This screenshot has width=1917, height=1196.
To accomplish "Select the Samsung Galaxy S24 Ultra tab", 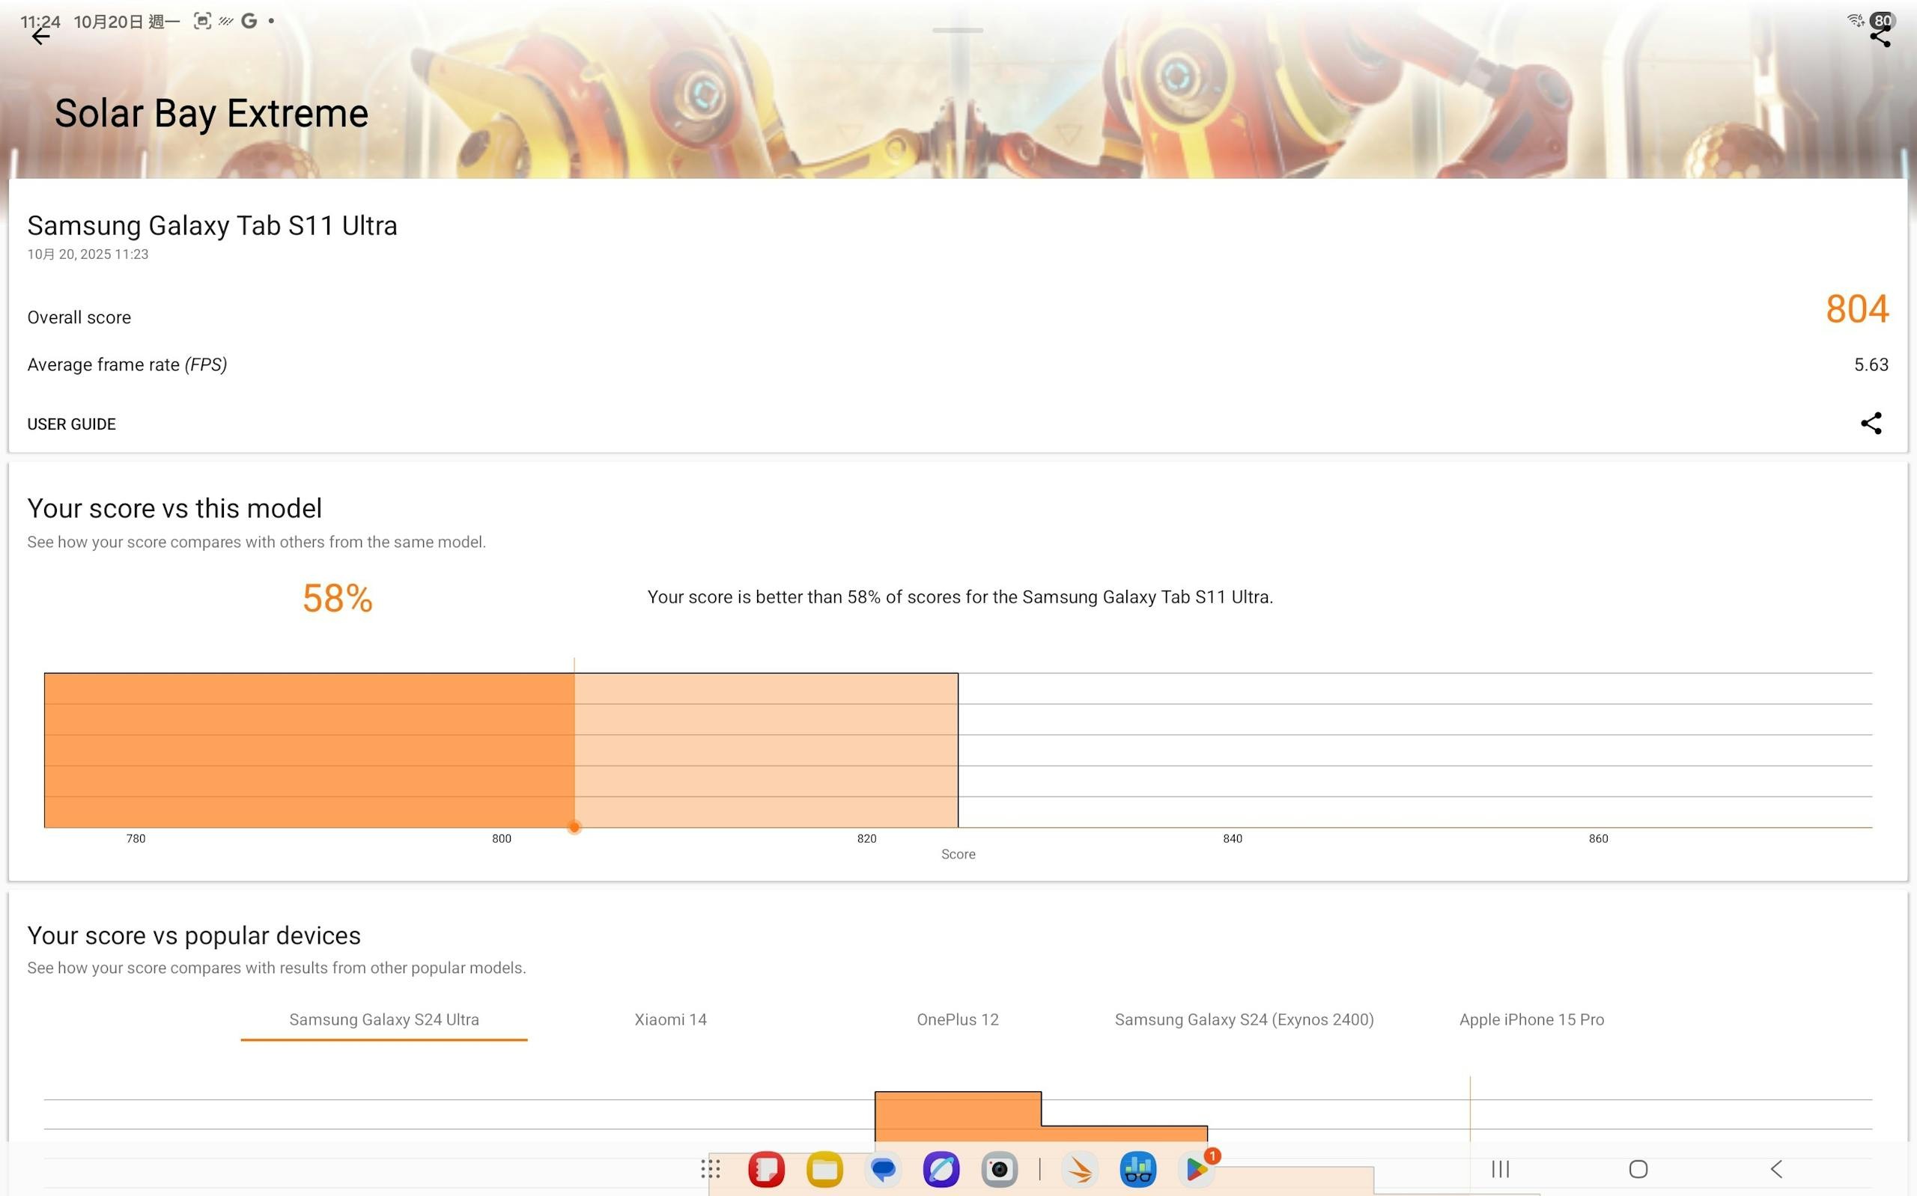I will [x=383, y=1019].
